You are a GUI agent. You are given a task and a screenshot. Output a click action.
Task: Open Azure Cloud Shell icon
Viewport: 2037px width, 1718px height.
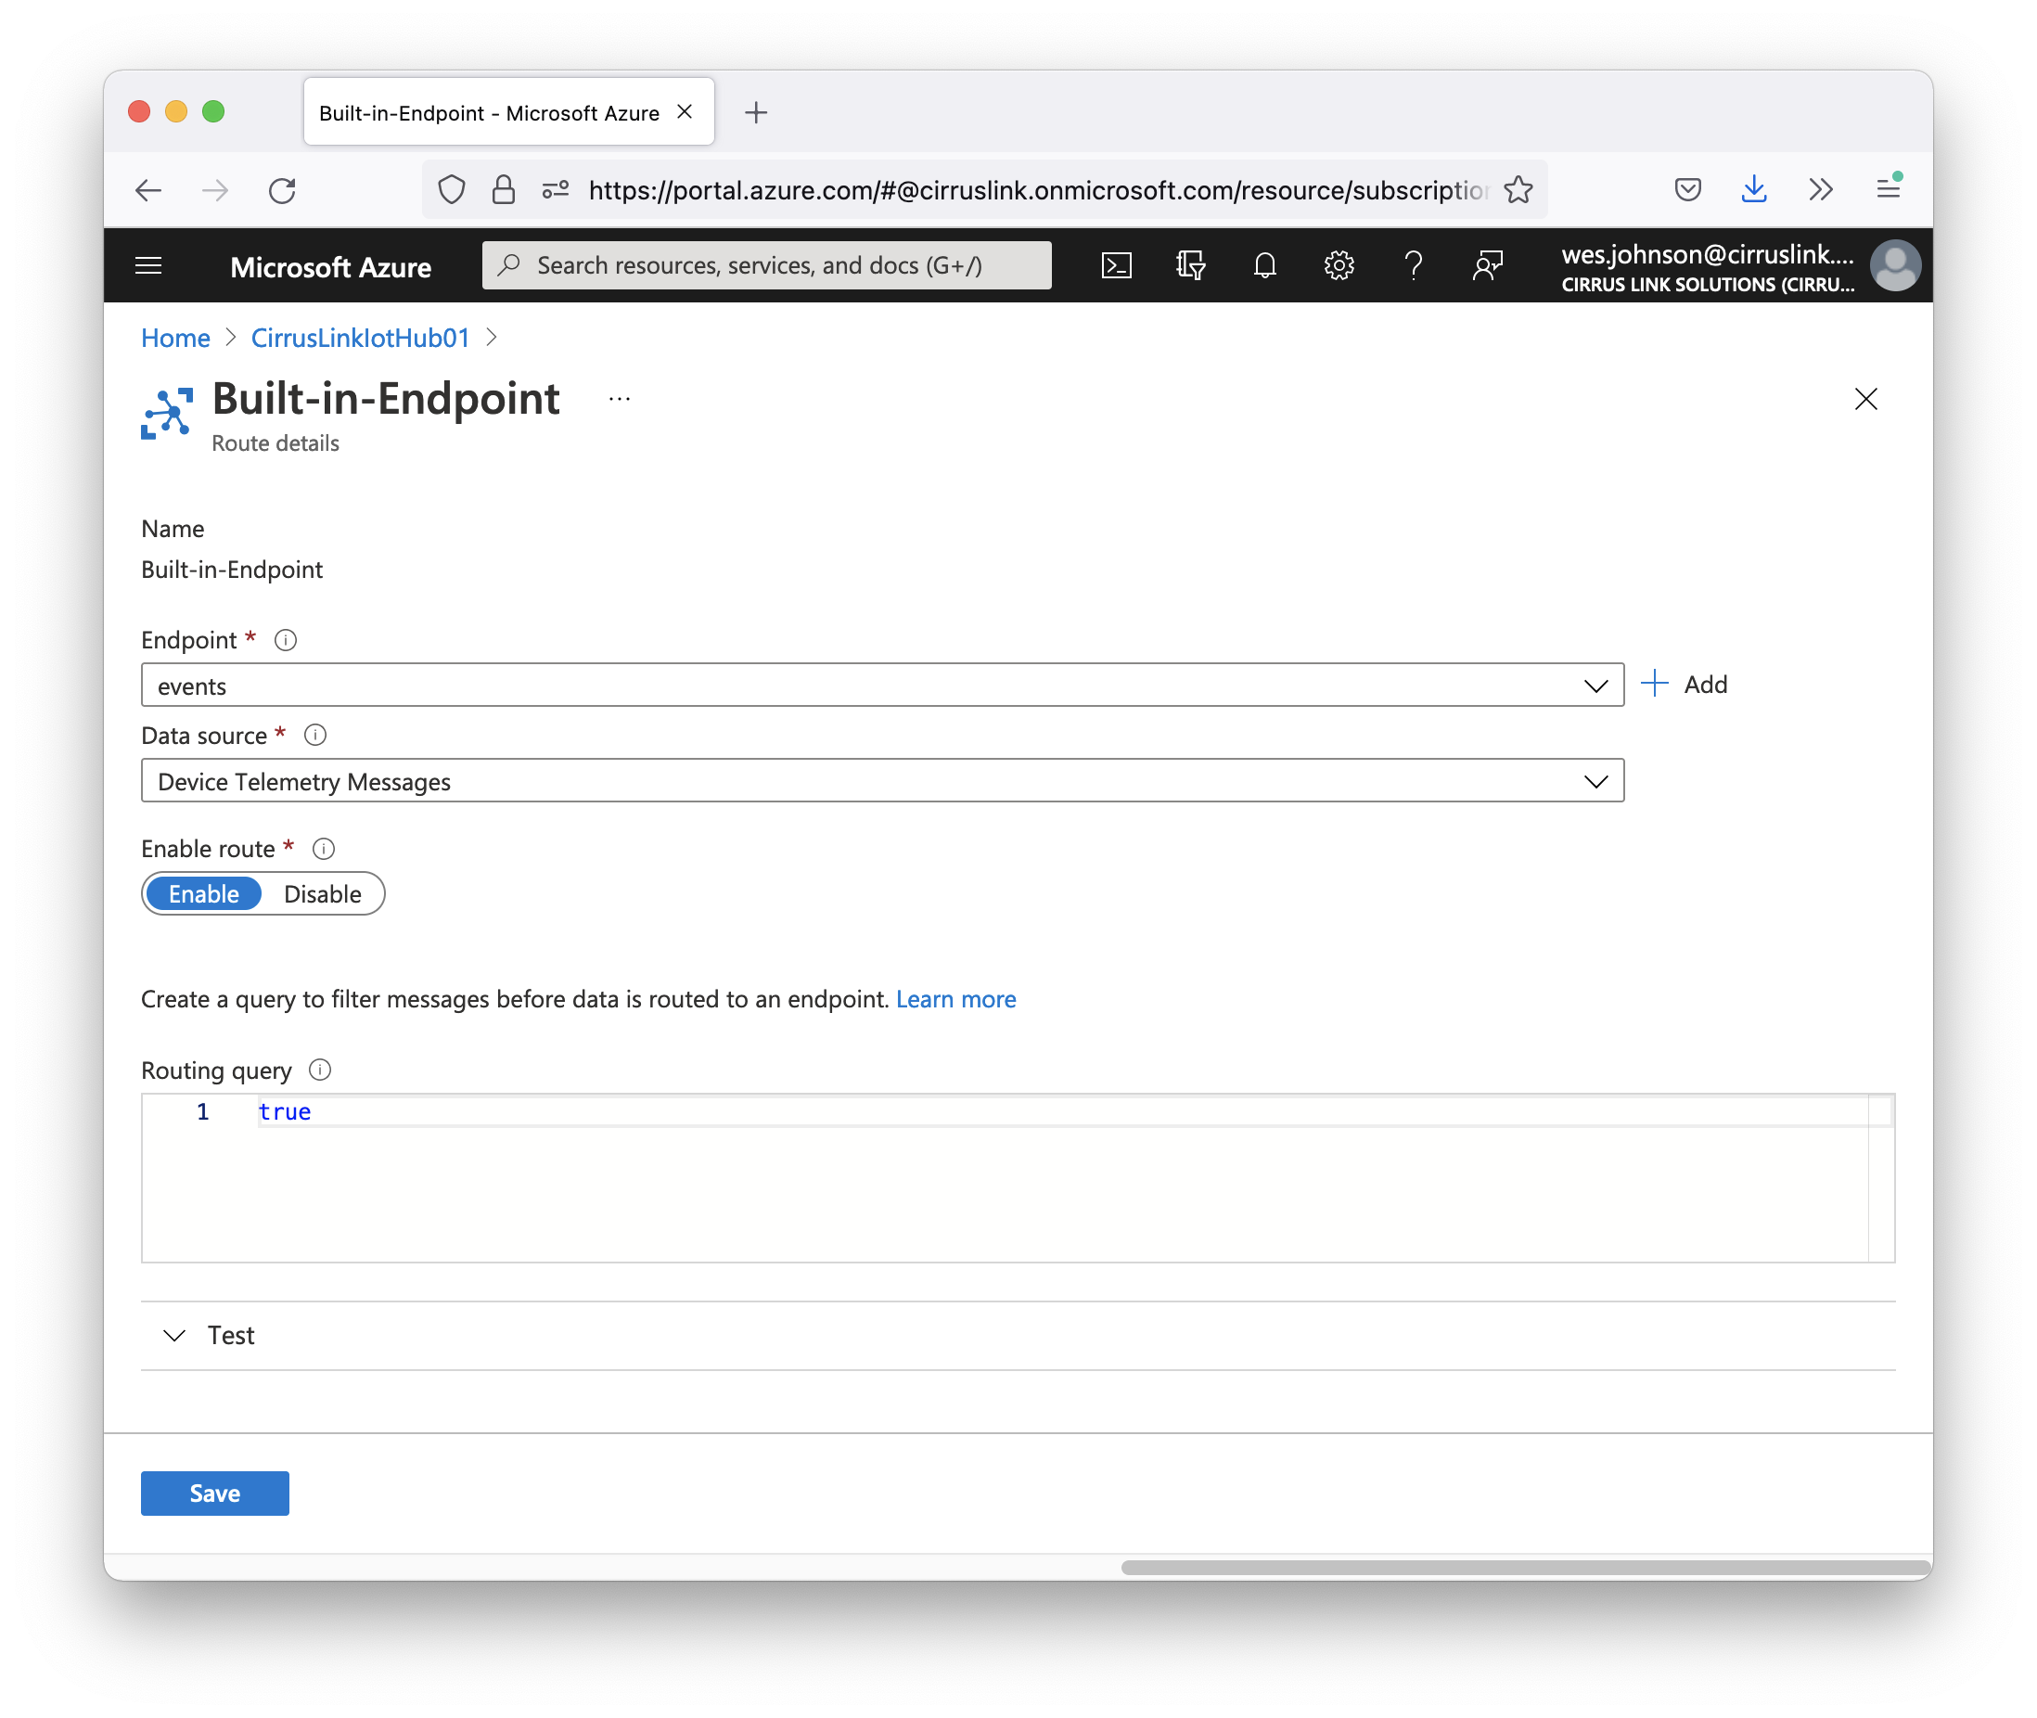1116,266
